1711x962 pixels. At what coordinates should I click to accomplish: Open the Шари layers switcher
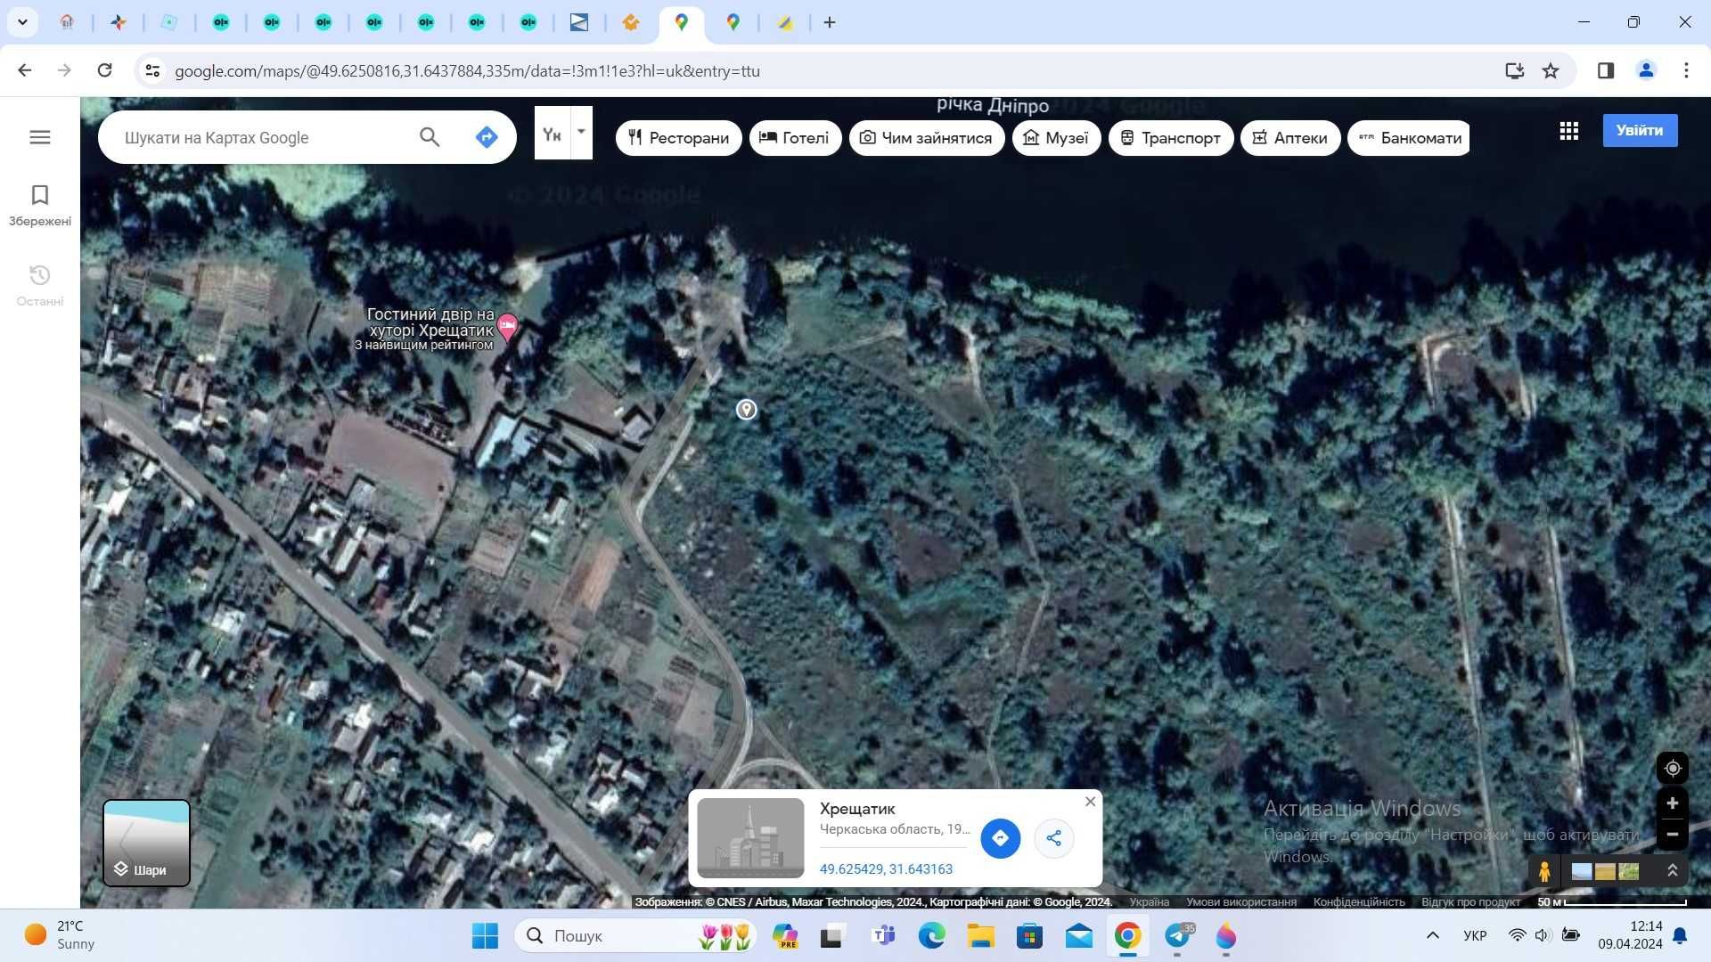[x=147, y=843]
